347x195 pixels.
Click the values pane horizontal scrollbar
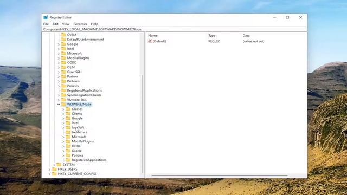pyautogui.click(x=219, y=176)
